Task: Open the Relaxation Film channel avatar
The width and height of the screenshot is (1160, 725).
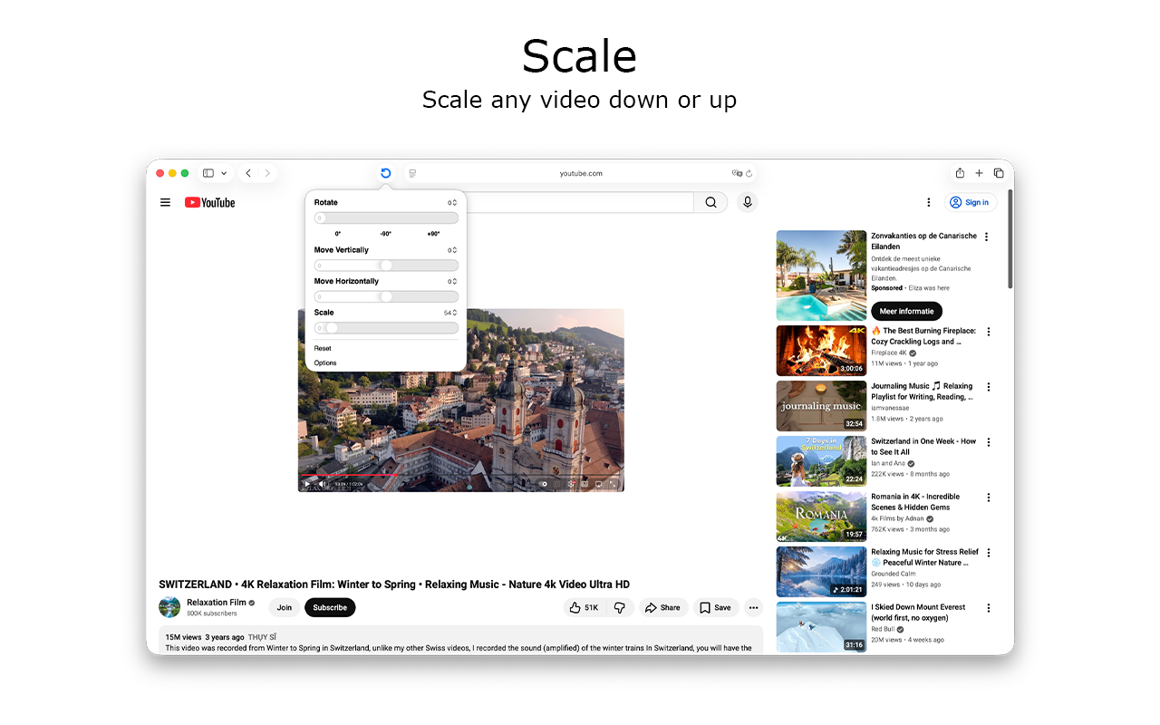Action: coord(169,607)
